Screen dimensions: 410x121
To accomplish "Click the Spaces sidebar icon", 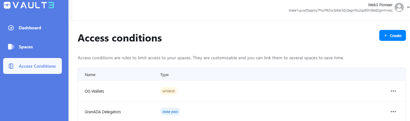I will point(11,47).
